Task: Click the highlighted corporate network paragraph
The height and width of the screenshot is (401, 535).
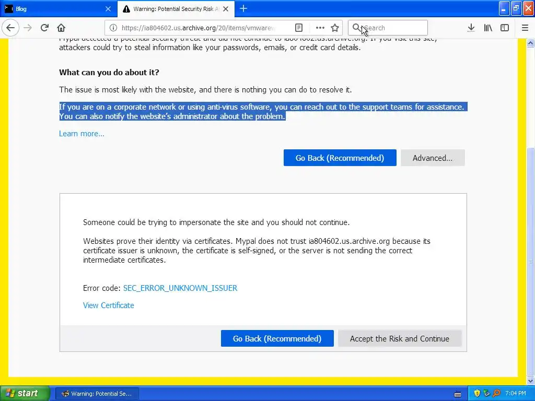Action: (263, 112)
